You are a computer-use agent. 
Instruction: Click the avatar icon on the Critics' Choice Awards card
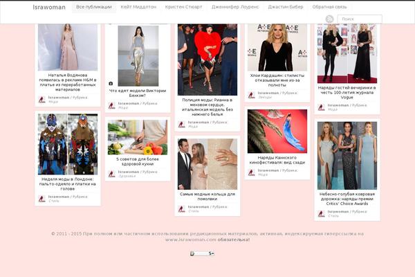tap(322, 214)
